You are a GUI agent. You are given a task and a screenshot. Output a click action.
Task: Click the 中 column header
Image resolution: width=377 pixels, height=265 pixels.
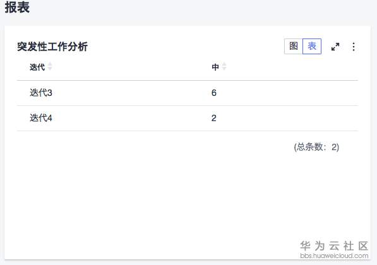click(x=215, y=67)
